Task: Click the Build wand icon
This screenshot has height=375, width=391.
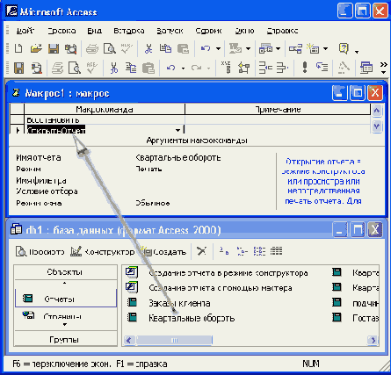Action: coord(344,68)
